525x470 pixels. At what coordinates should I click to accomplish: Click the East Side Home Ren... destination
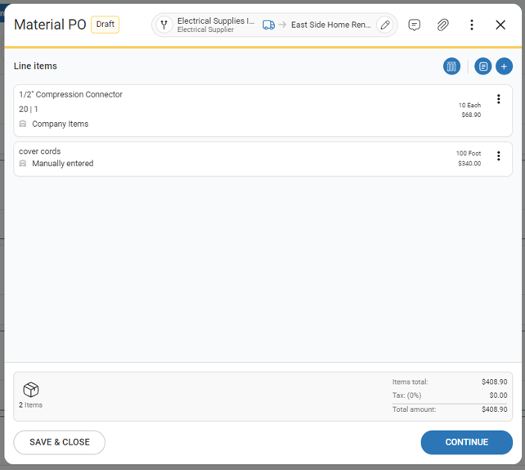[x=331, y=25]
